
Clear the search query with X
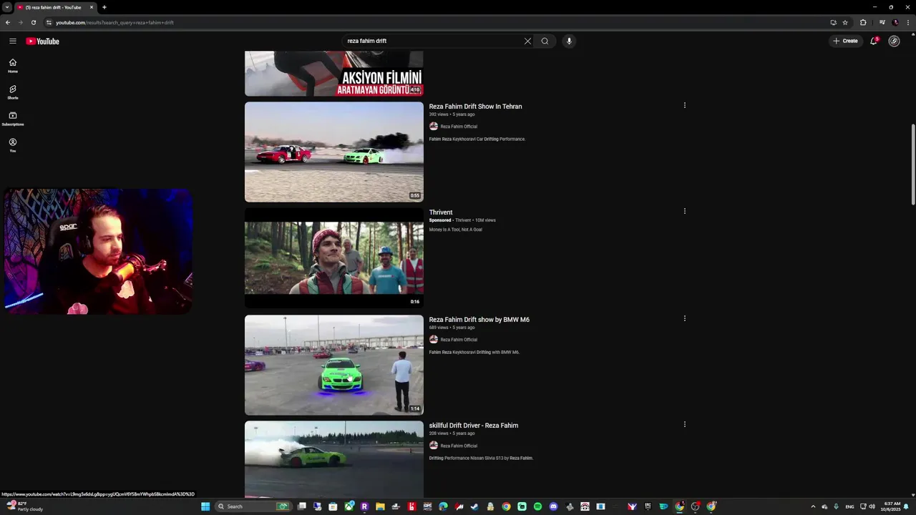click(x=527, y=41)
